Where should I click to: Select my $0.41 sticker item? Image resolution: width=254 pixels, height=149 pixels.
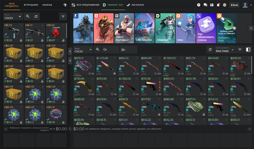point(56,115)
